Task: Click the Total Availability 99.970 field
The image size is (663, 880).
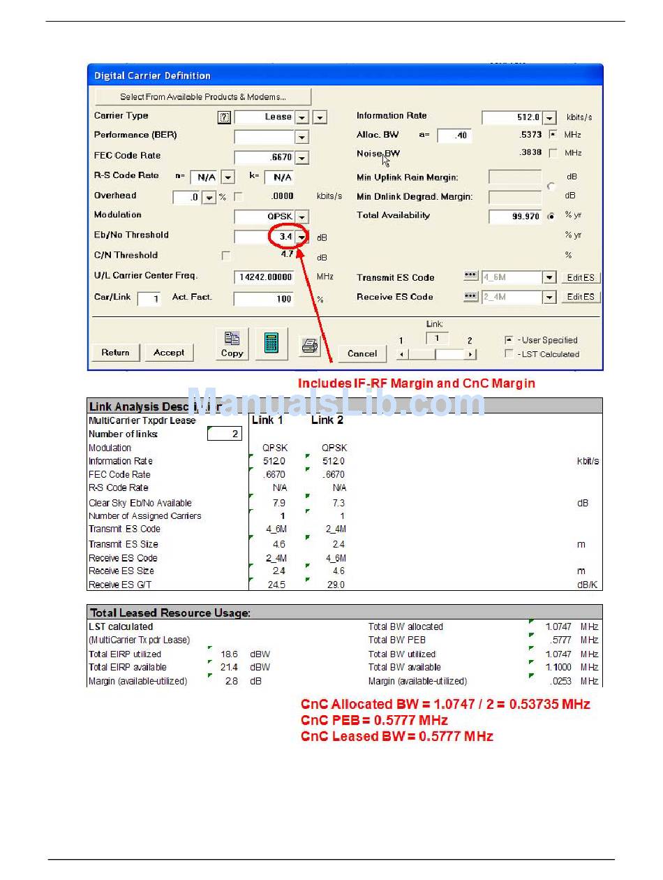Action: coord(515,217)
